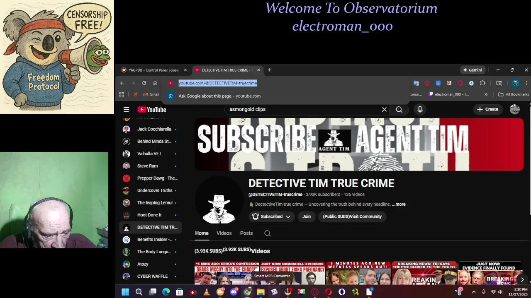Go back in Chrome history
This screenshot has height=298, width=531.
pyautogui.click(x=122, y=83)
